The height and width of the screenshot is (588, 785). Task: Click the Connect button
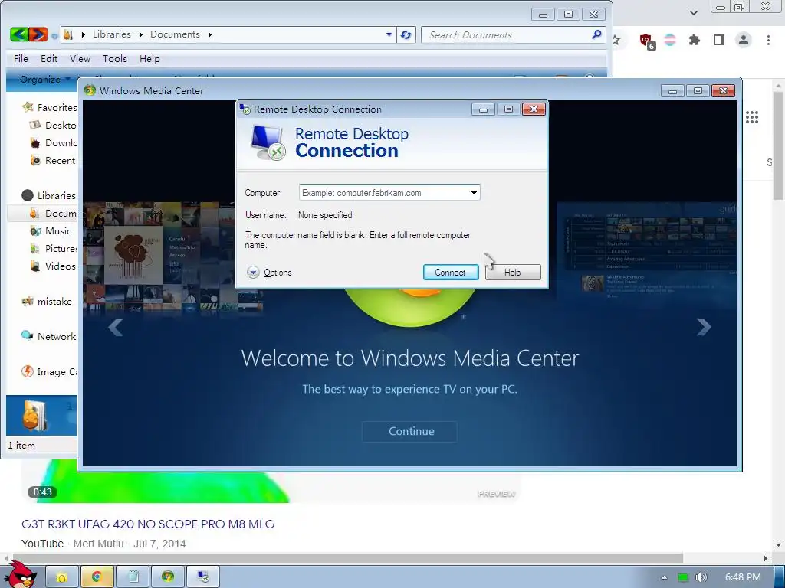451,273
